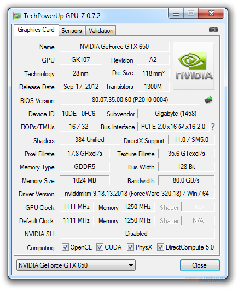Screen dimensions: 238x289
Task: Toggle the DirectCompute 5.0 checkbox
Action: pyautogui.click(x=160, y=247)
